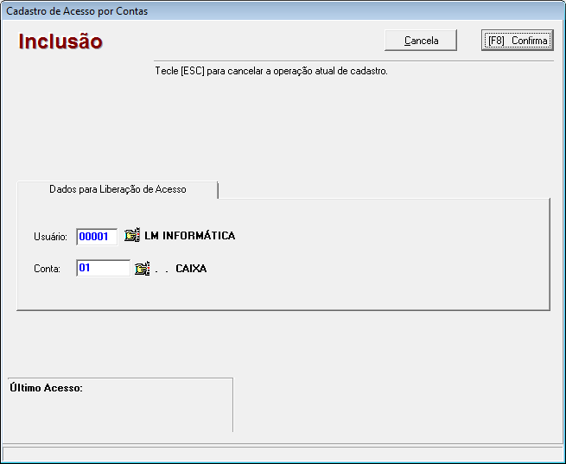This screenshot has height=464, width=566.
Task: Select the Dados para Liberação de Acesso tab
Action: point(118,189)
